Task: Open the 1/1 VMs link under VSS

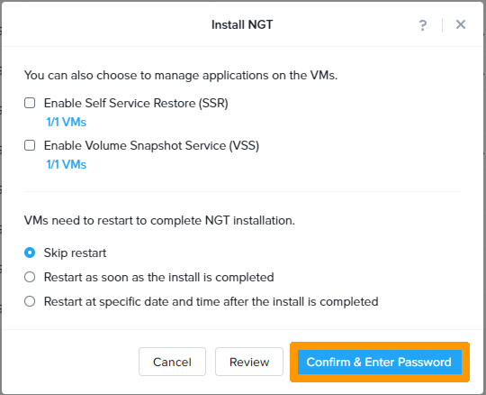Action: click(x=66, y=164)
